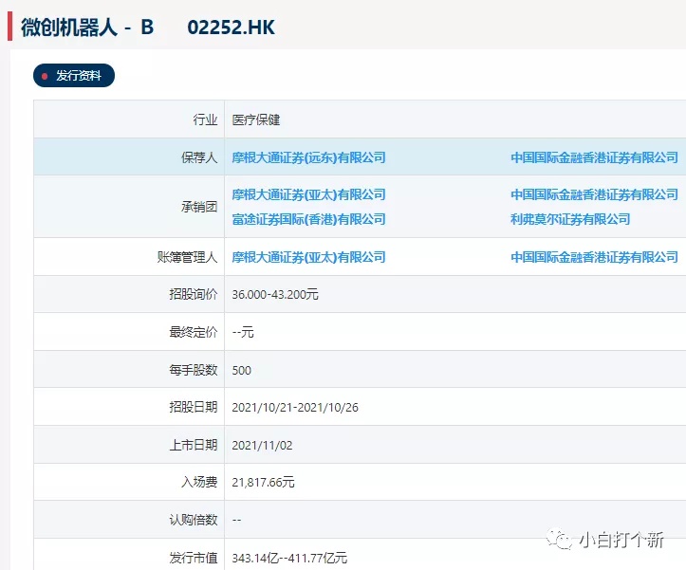Select the 最终定价 value --元
This screenshot has height=570, width=686.
tap(243, 333)
